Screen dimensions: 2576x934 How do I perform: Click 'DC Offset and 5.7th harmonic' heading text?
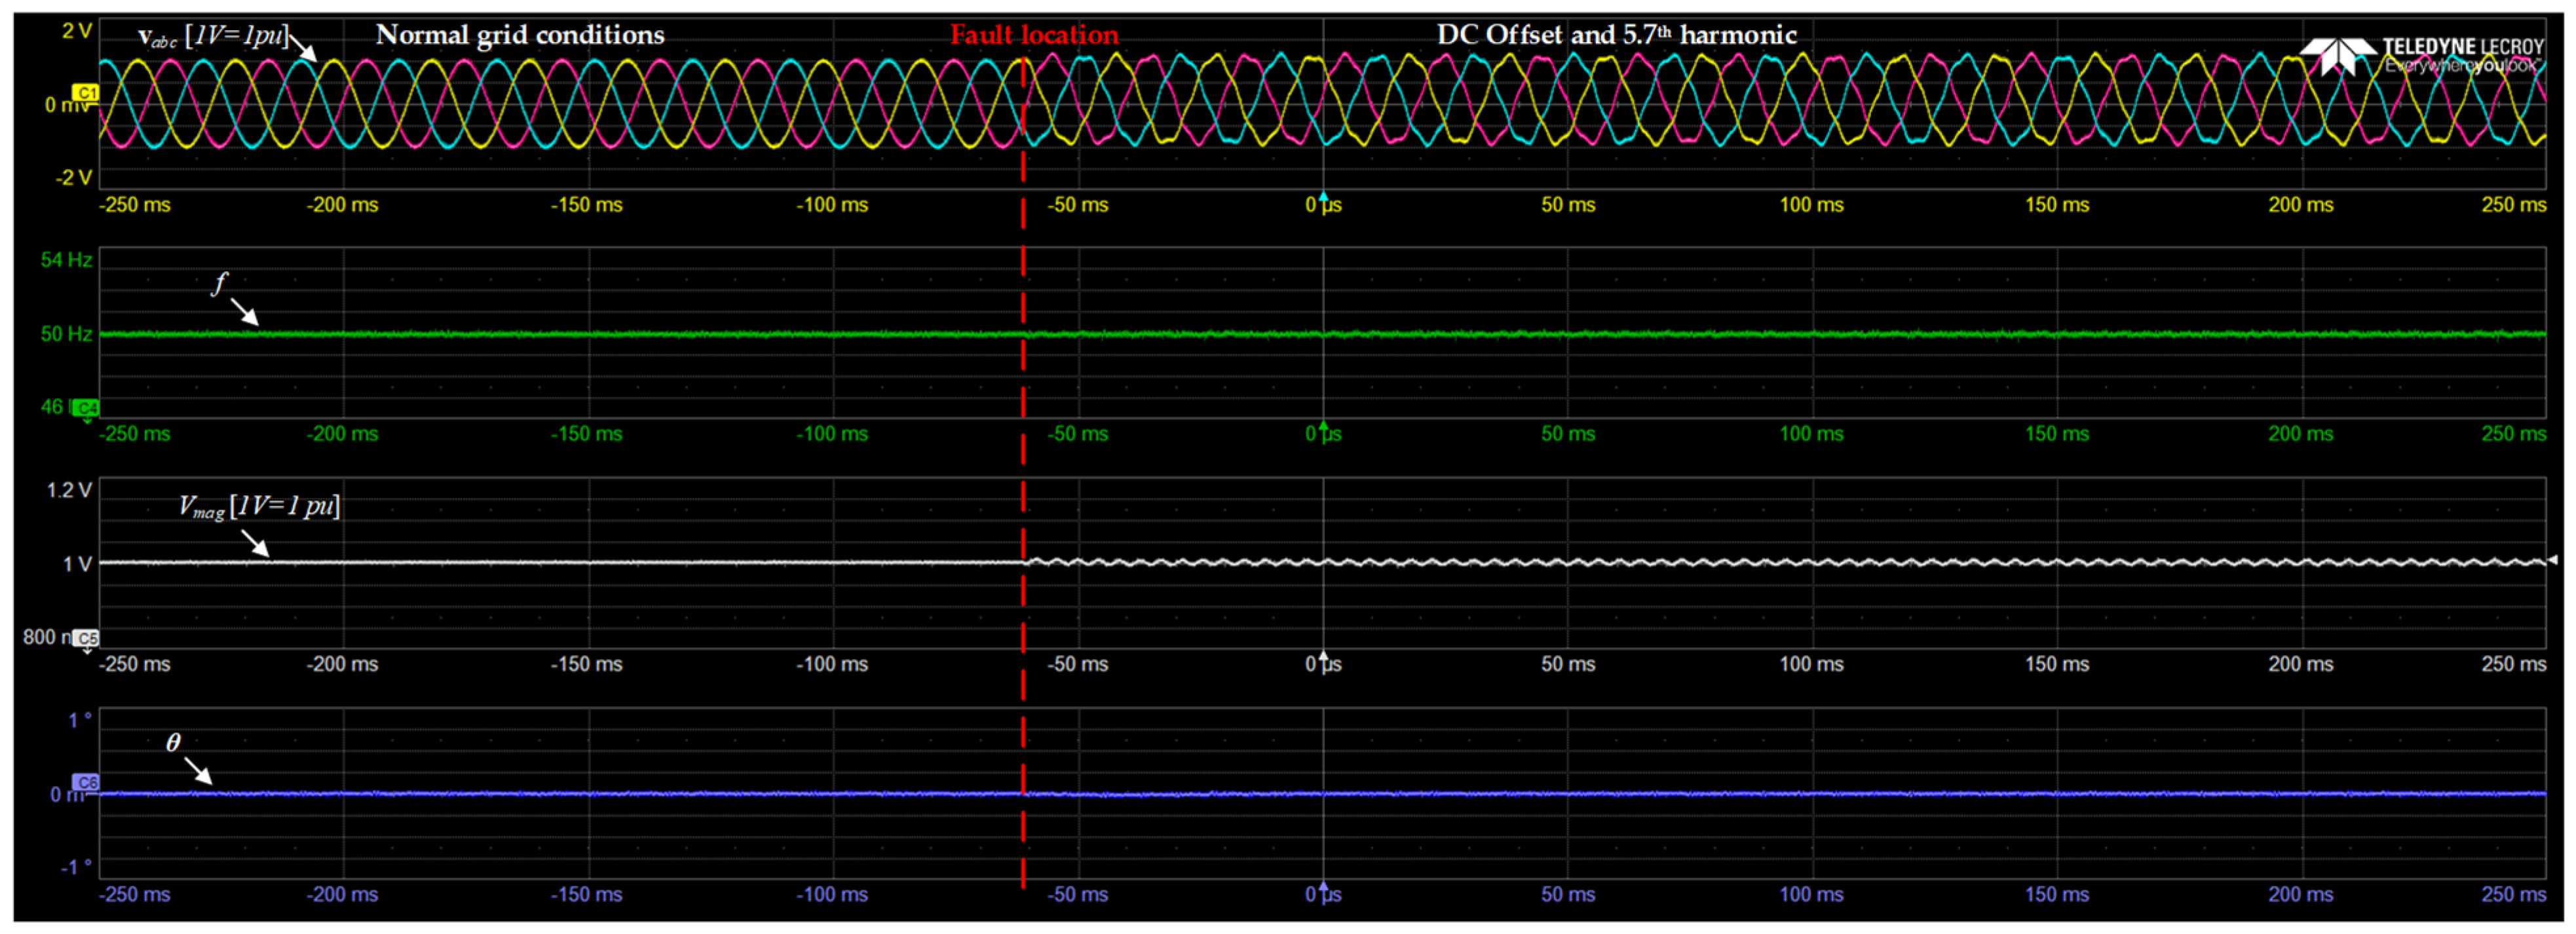(x=1617, y=35)
